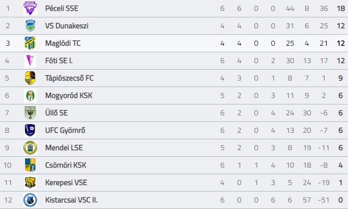Follow the VS Dunakeszi team name link
The height and width of the screenshot is (209, 348).
click(67, 26)
